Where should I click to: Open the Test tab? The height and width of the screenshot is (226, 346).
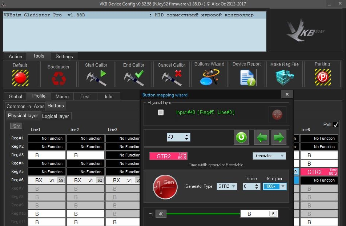coord(85,96)
